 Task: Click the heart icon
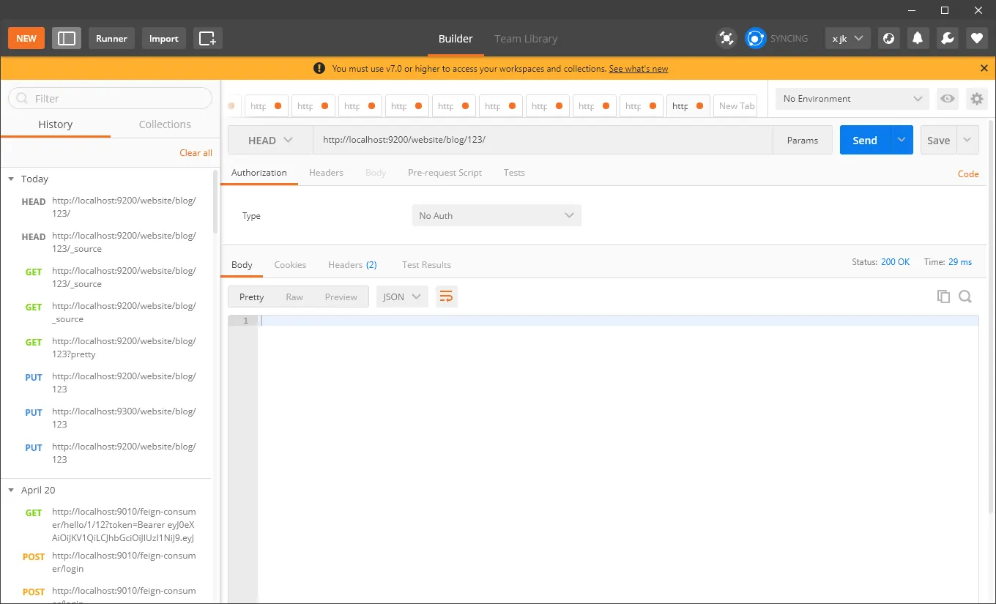976,38
